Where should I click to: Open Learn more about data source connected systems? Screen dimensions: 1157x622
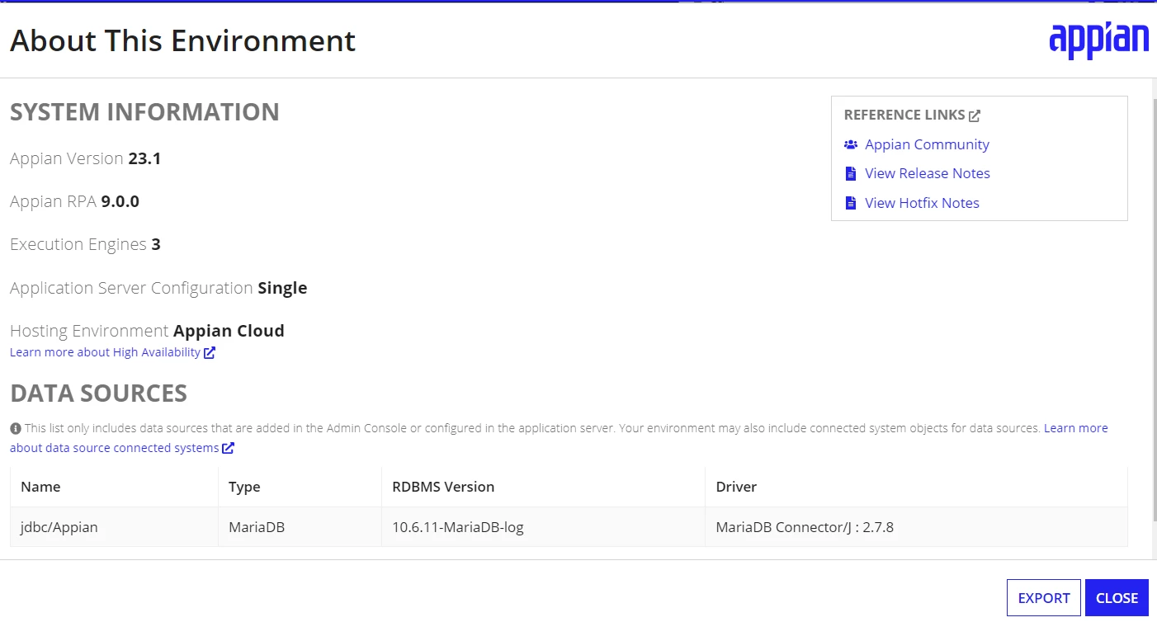click(115, 448)
